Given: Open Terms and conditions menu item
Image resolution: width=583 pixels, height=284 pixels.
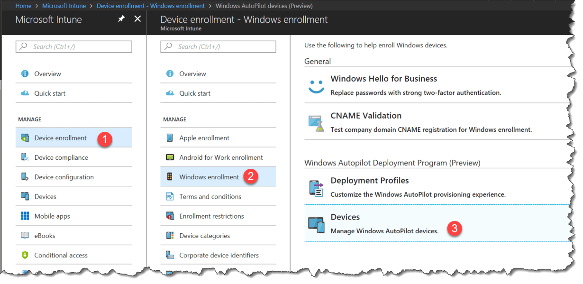Looking at the screenshot, I should [x=210, y=196].
